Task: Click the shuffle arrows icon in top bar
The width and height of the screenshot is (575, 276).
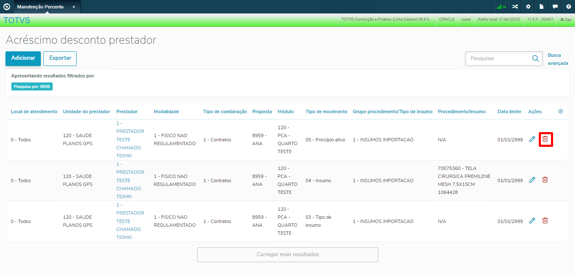Action: [x=515, y=7]
